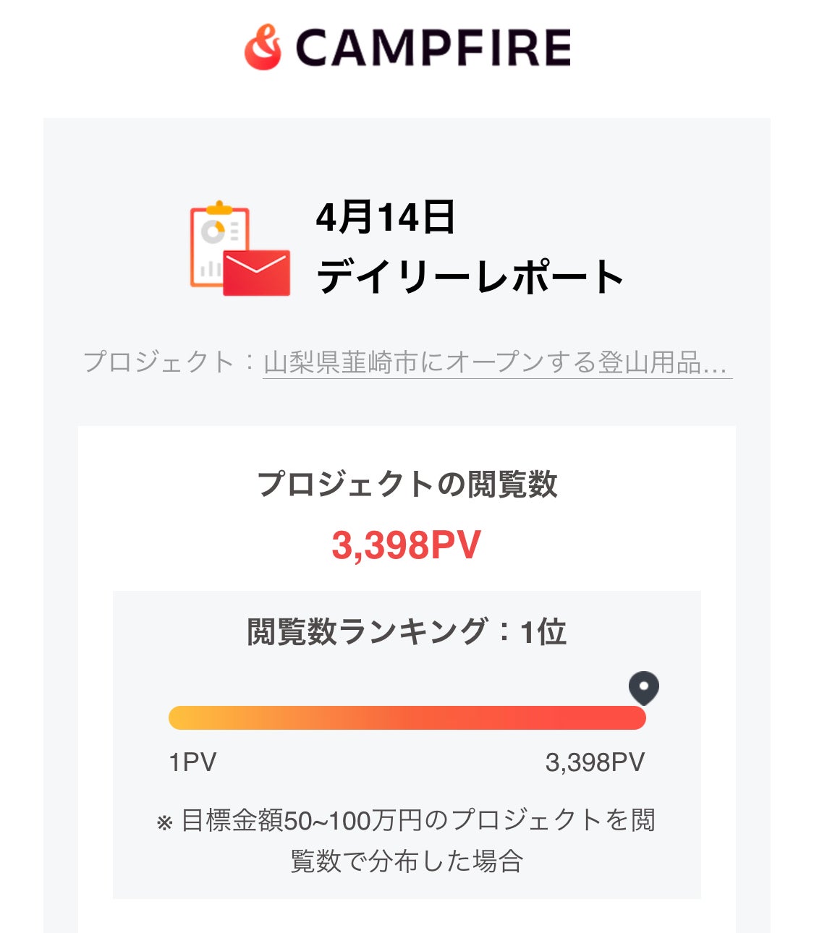Select the 4月14日 date heading
This screenshot has width=814, height=933.
pos(385,217)
